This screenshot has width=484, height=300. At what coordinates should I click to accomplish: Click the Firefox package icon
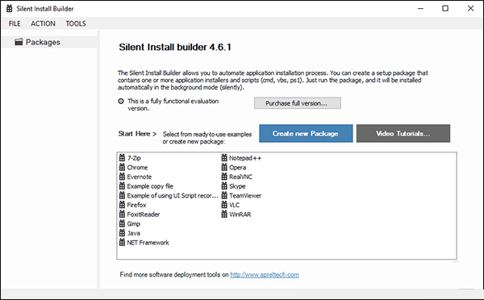coord(123,205)
